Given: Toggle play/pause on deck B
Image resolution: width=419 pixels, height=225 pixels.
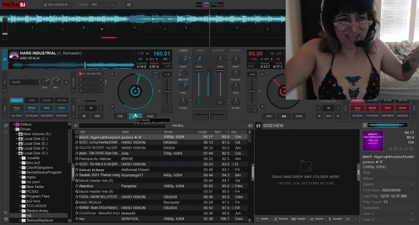Looking at the screenshot, I should 284,116.
